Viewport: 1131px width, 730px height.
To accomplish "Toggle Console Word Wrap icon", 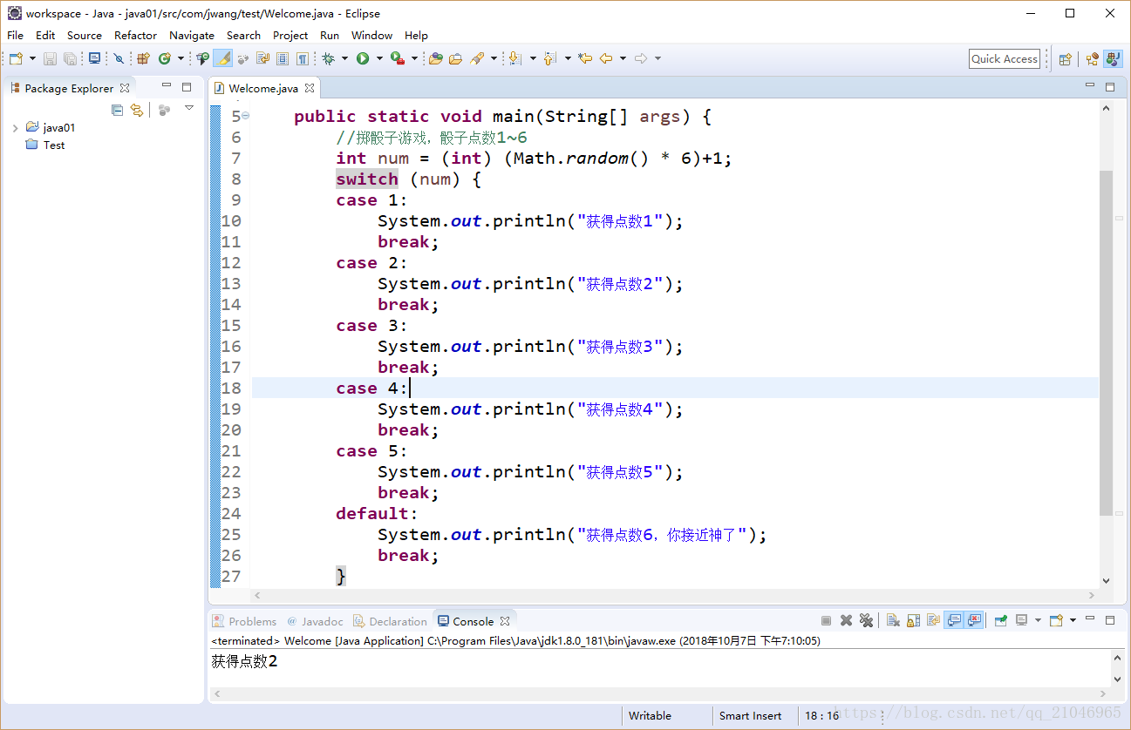I will [933, 620].
